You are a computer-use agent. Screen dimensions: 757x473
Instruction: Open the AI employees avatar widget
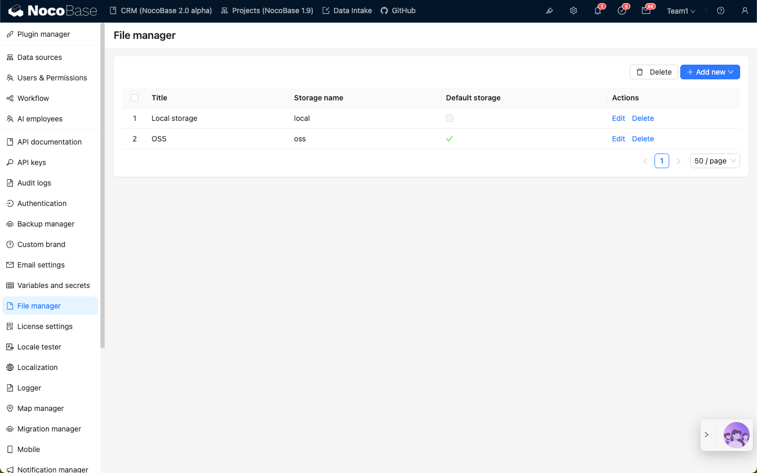(736, 435)
